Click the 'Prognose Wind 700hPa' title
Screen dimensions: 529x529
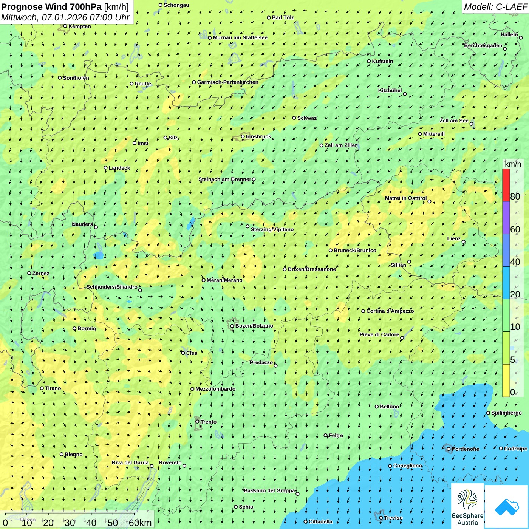52,7
